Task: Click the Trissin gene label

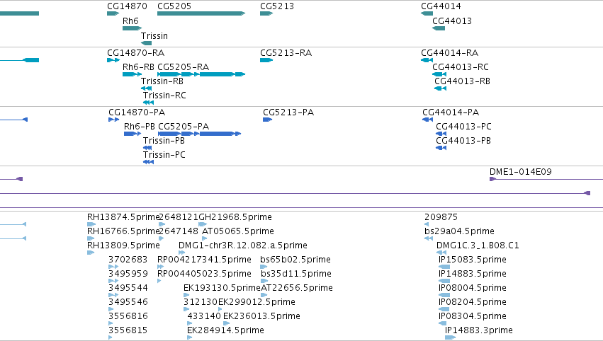Action: (x=154, y=35)
